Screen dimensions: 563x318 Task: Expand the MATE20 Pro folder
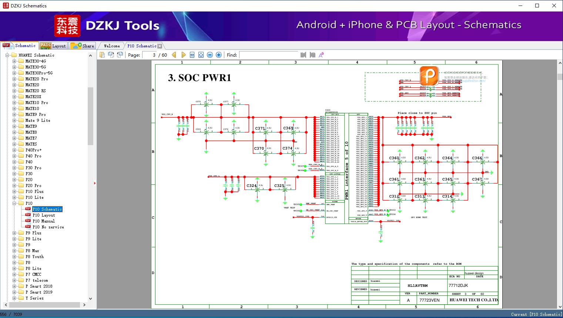[x=14, y=79]
